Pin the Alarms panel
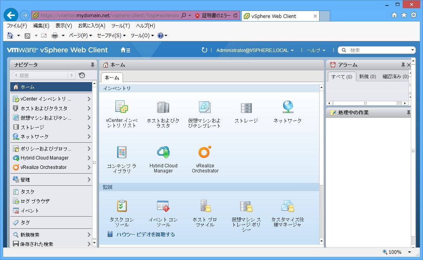Screen dimensions: 423x260 [403, 65]
